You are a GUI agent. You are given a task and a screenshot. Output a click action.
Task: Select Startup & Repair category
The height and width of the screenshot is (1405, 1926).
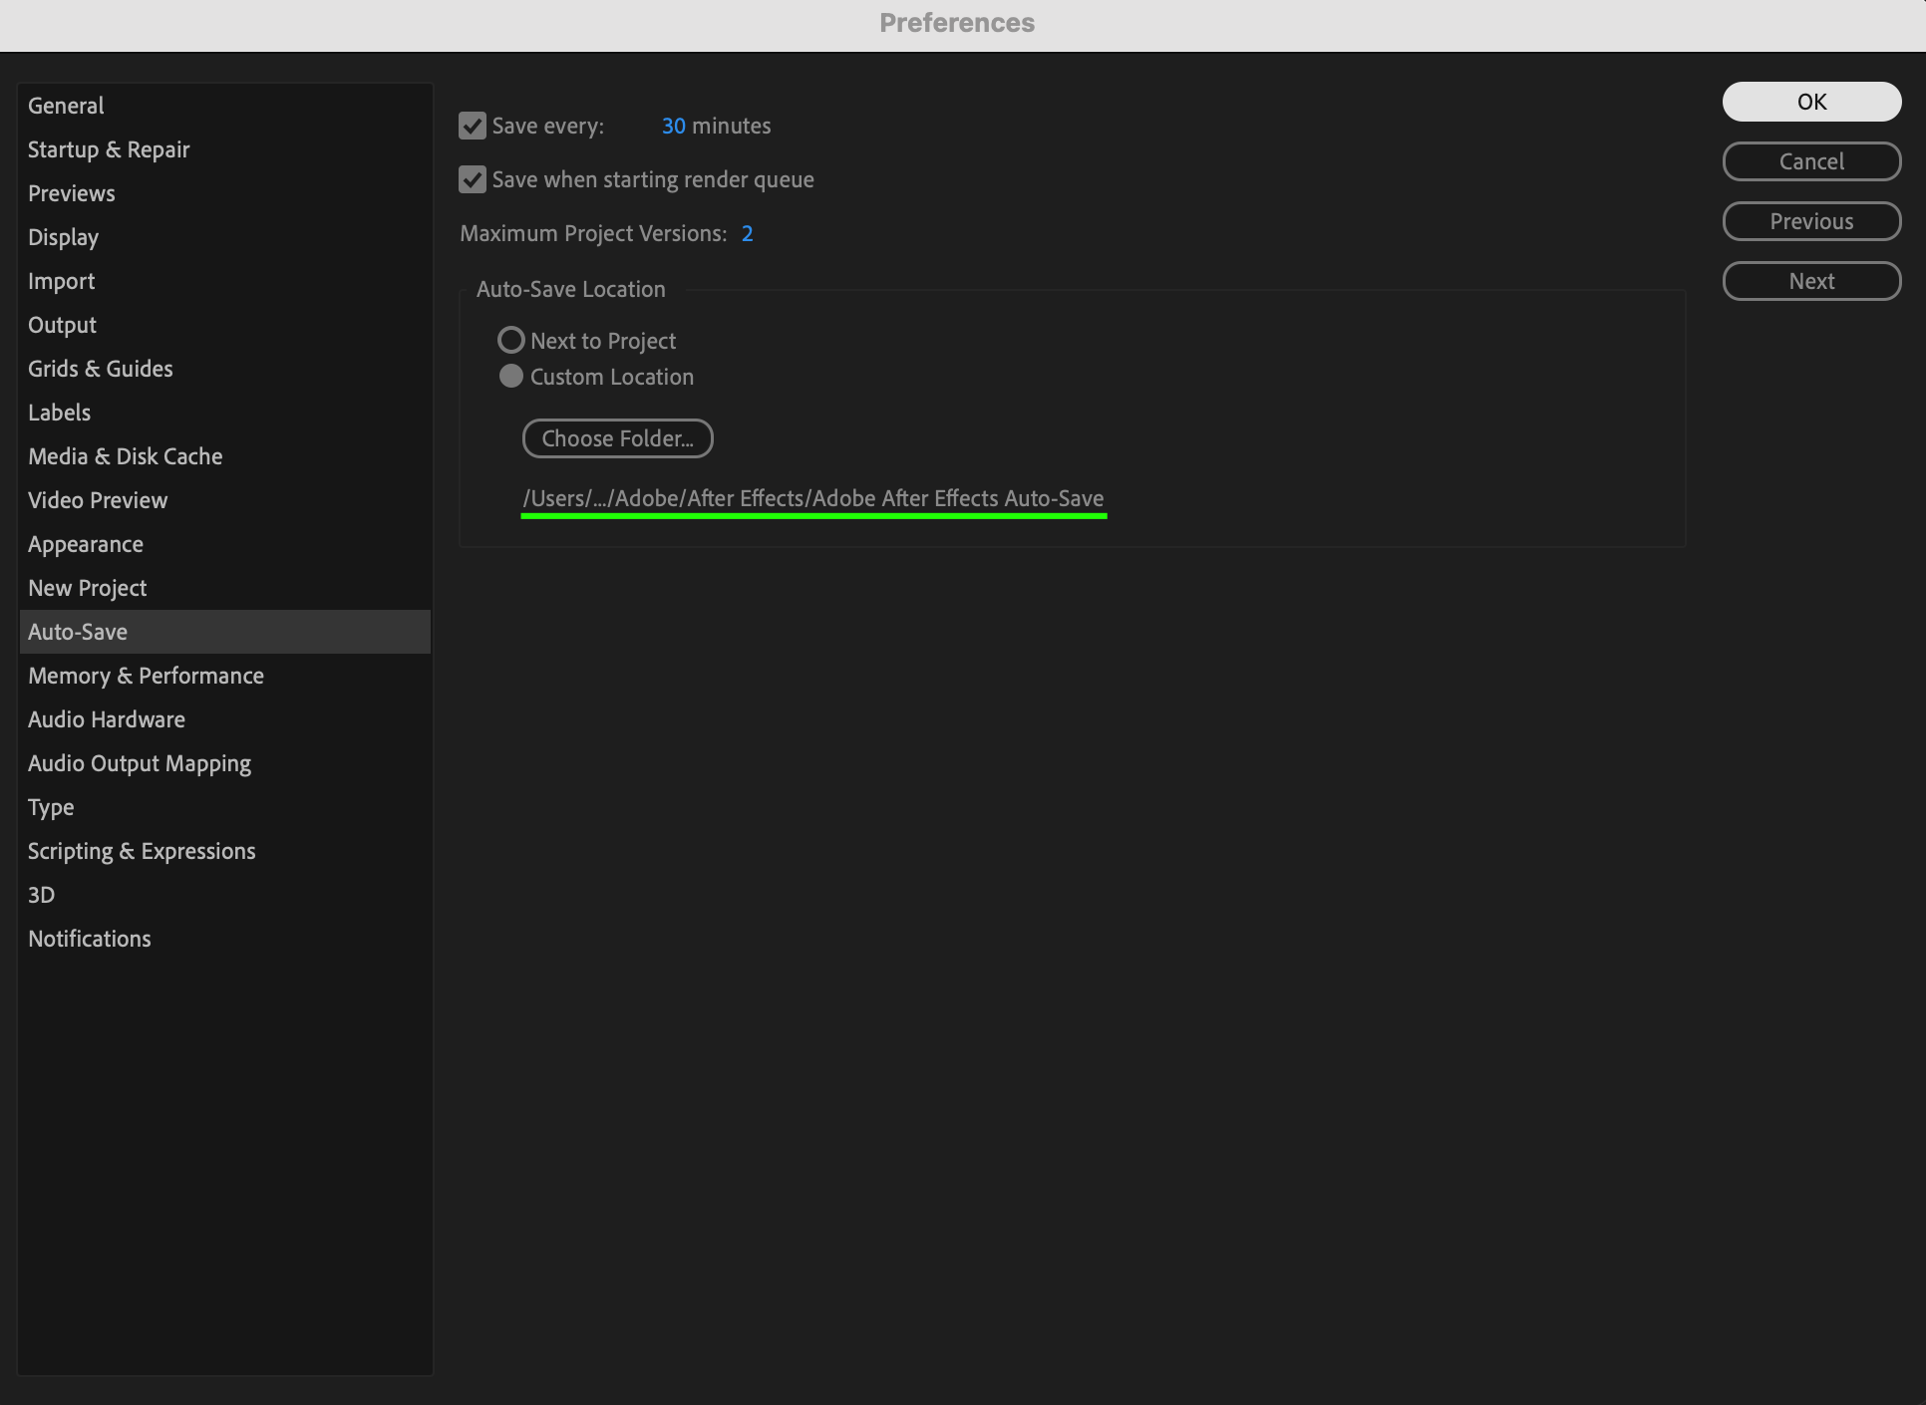coord(109,149)
